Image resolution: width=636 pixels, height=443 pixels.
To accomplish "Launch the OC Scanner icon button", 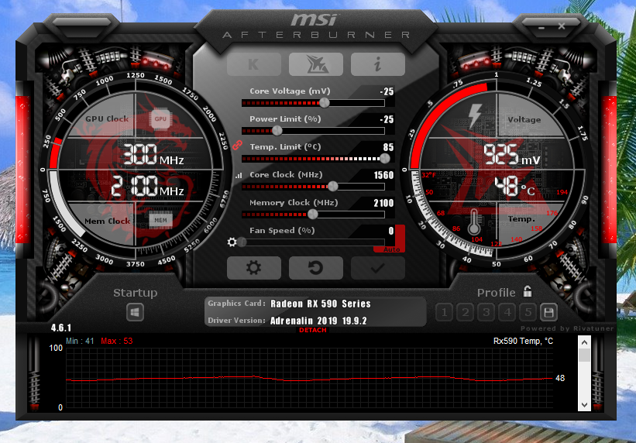I will 315,64.
